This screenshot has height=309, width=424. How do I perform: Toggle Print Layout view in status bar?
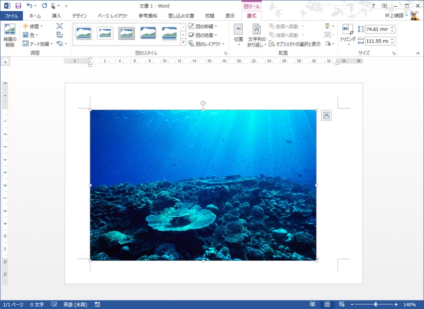click(x=327, y=305)
